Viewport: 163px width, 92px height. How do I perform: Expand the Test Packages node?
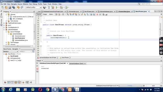pyautogui.click(x=6, y=43)
